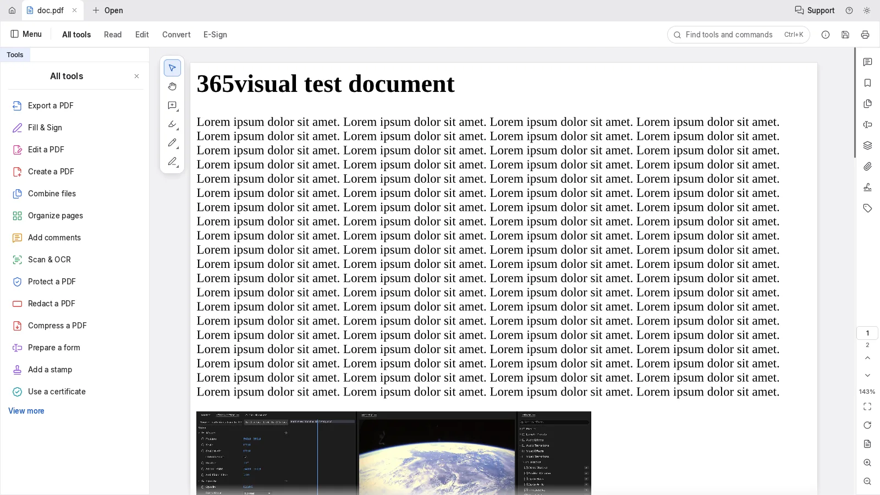This screenshot has height=495, width=880.
Task: Select the highlighter tool
Action: coord(172,124)
